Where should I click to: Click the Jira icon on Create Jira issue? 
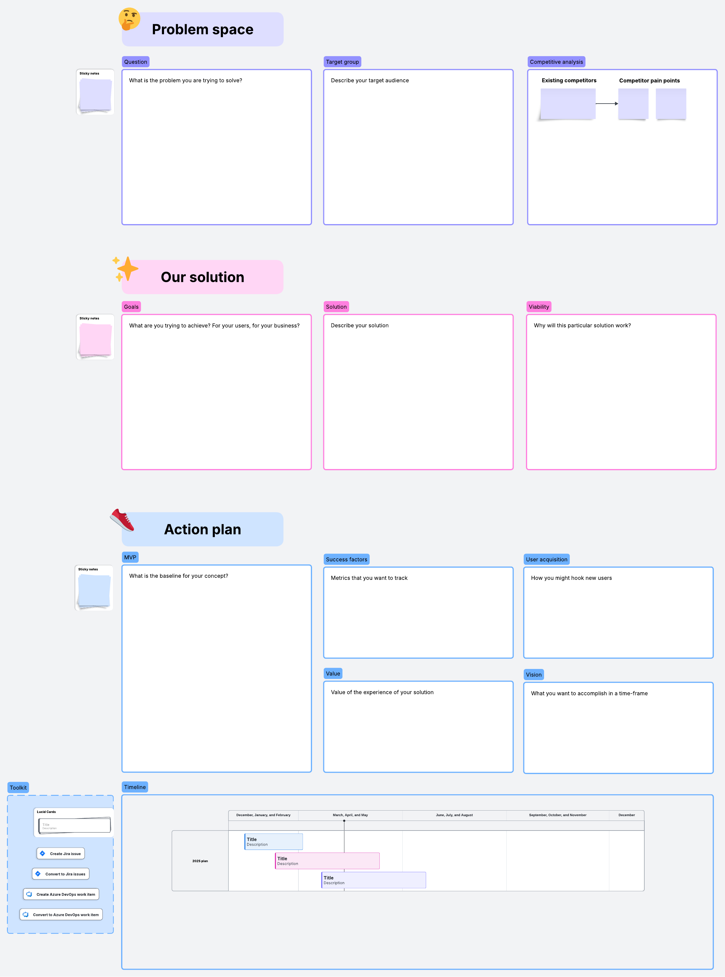(43, 853)
